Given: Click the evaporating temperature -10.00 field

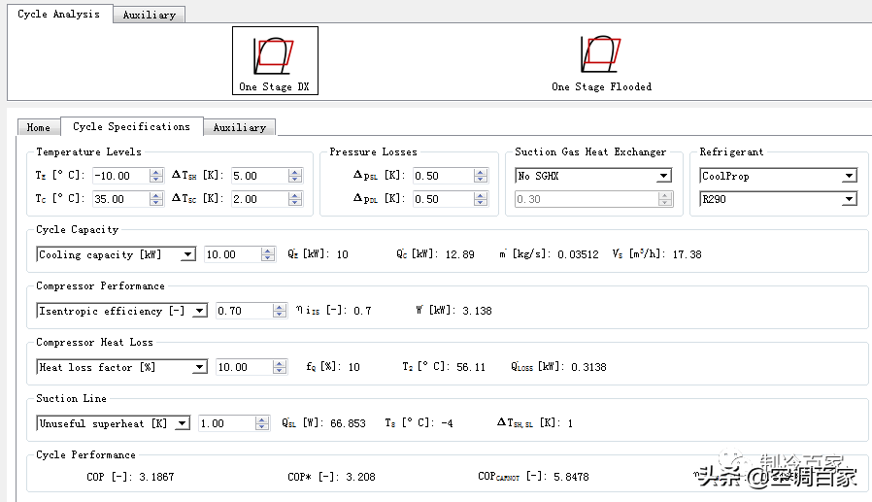Looking at the screenshot, I should (119, 176).
